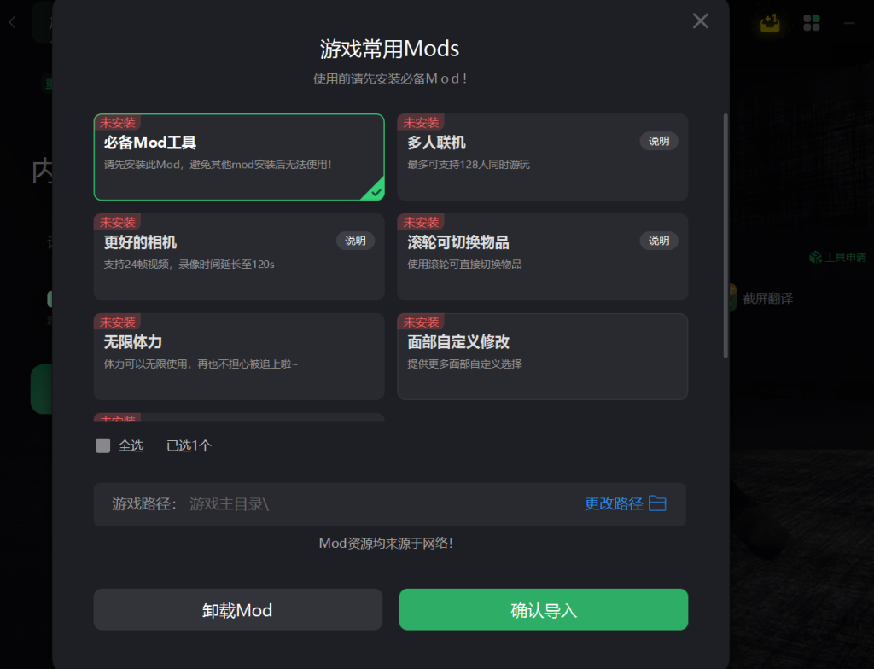Image resolution: width=874 pixels, height=669 pixels.
Task: Deselect the 必备Mod工具 mod card
Action: click(239, 157)
